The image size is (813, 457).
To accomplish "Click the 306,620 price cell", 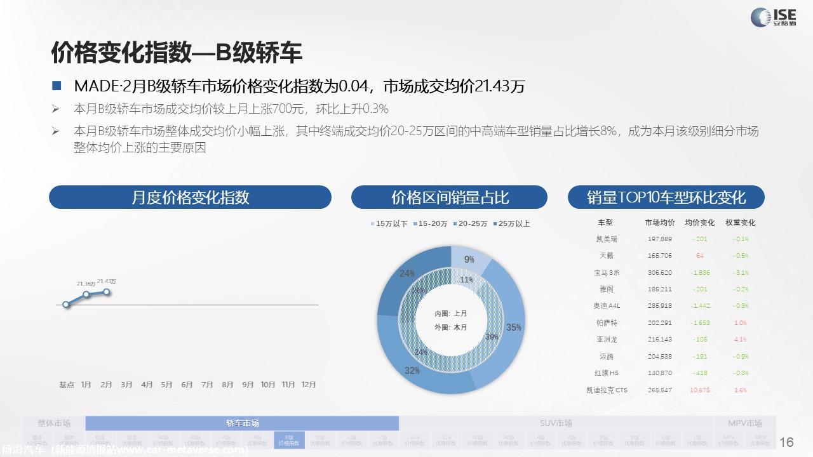I will (x=660, y=272).
